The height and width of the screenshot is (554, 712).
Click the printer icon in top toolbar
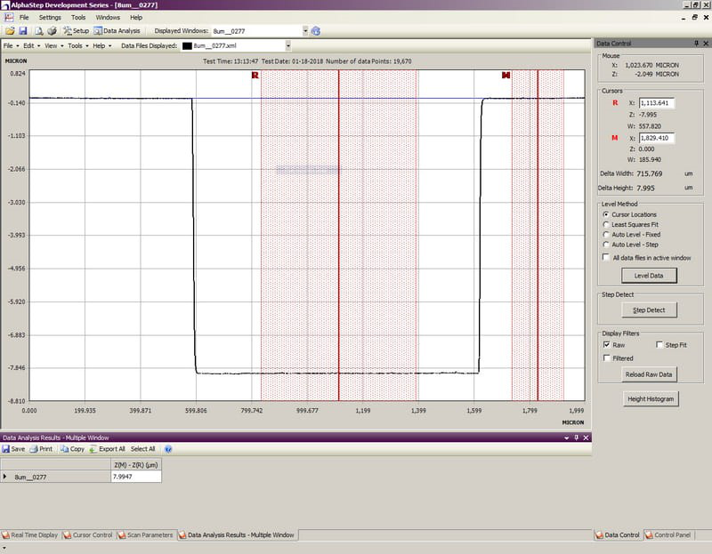(x=51, y=31)
